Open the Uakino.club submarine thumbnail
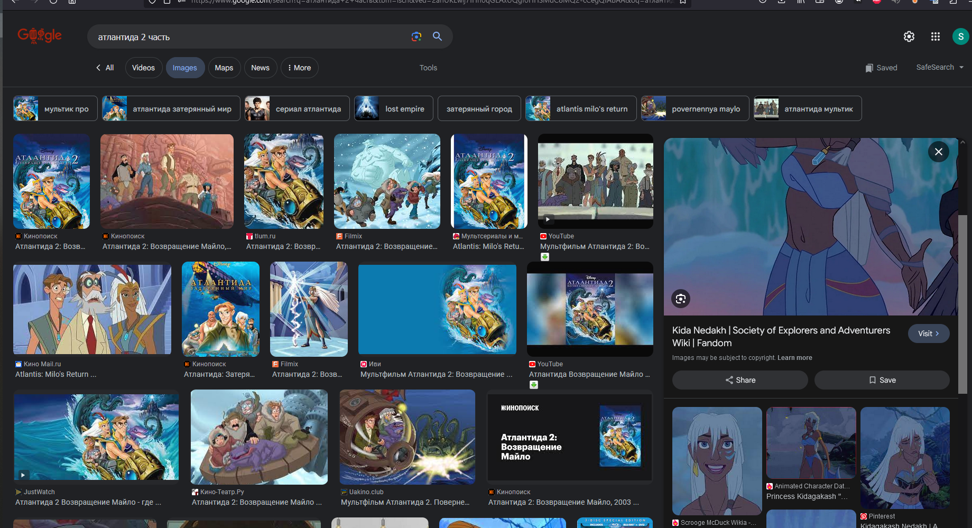Screen dimensions: 972x528 [407, 437]
